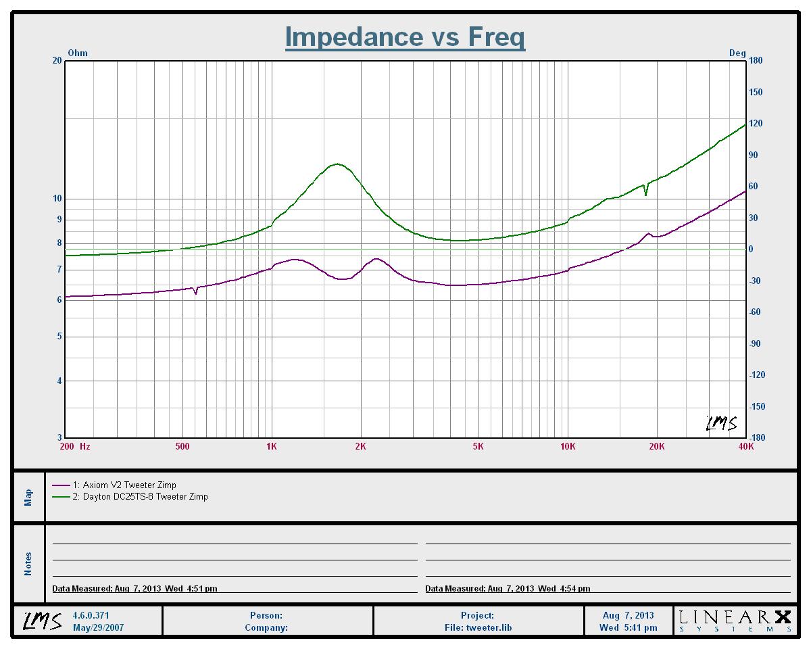Click the Map section label

28,498
